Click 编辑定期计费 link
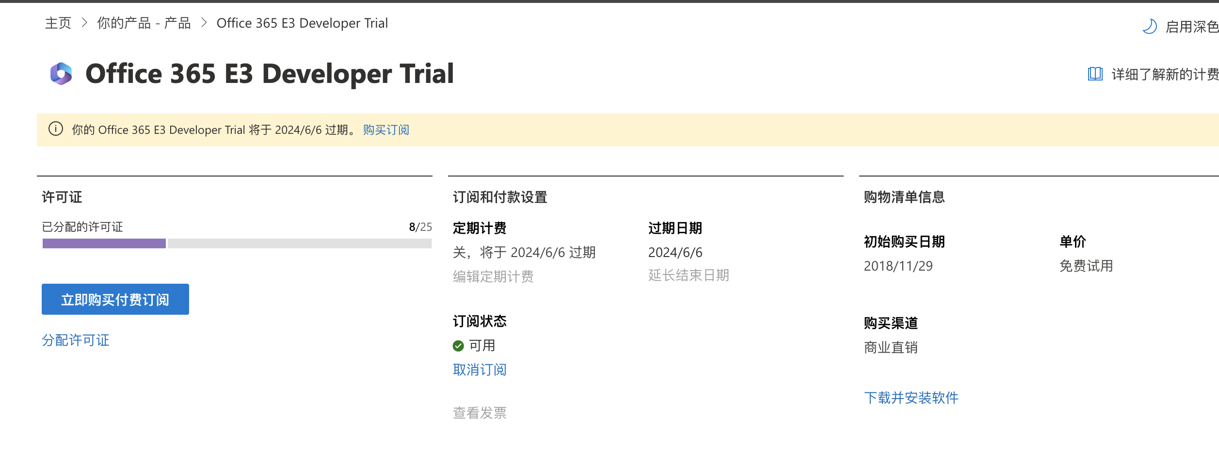The image size is (1219, 451). pos(493,276)
